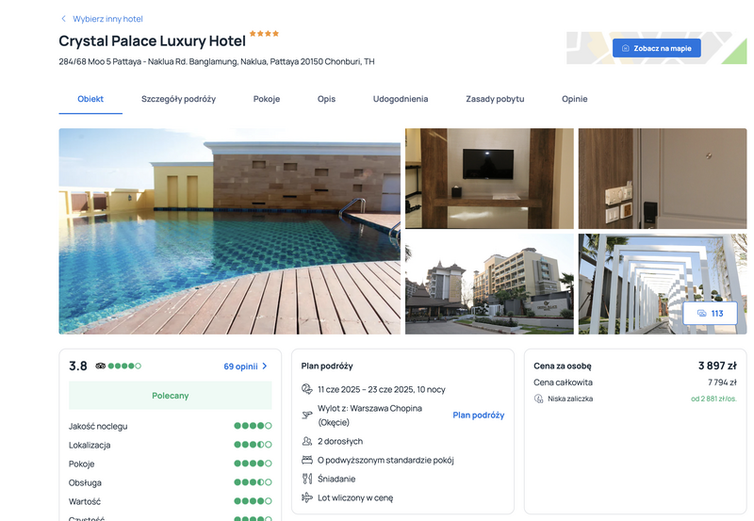Click the calendar icon beside travel dates
The image size is (754, 521).
coord(307,389)
